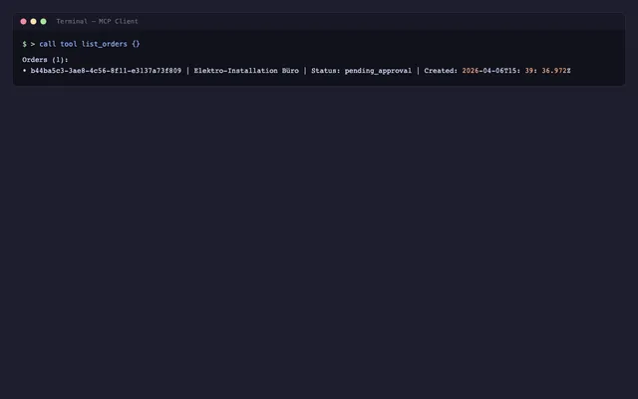
Task: Click the Created timestamp 2026-04-06T15:39:36.972Z
Action: (516, 71)
